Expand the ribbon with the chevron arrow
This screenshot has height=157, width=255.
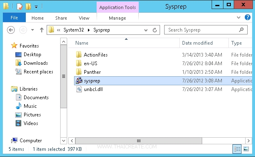pyautogui.click(x=239, y=17)
